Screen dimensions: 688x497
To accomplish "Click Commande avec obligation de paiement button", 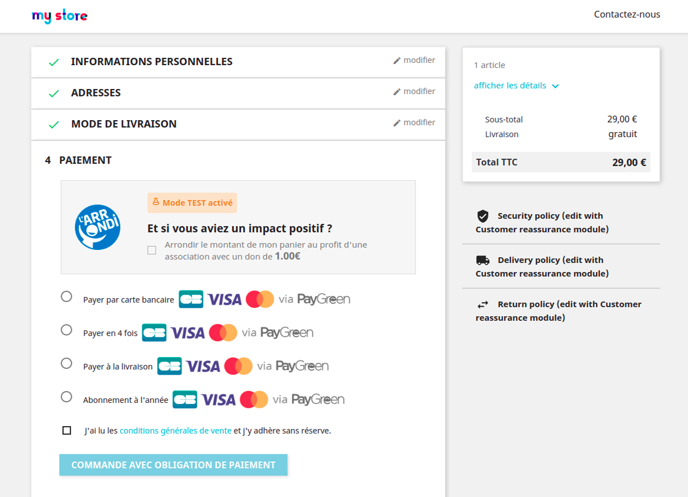I will pos(173,465).
